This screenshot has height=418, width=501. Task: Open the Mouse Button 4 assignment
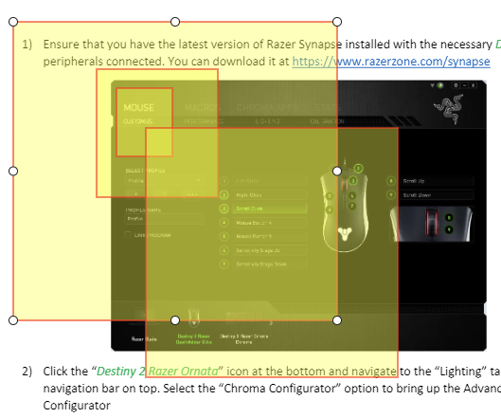pos(269,223)
